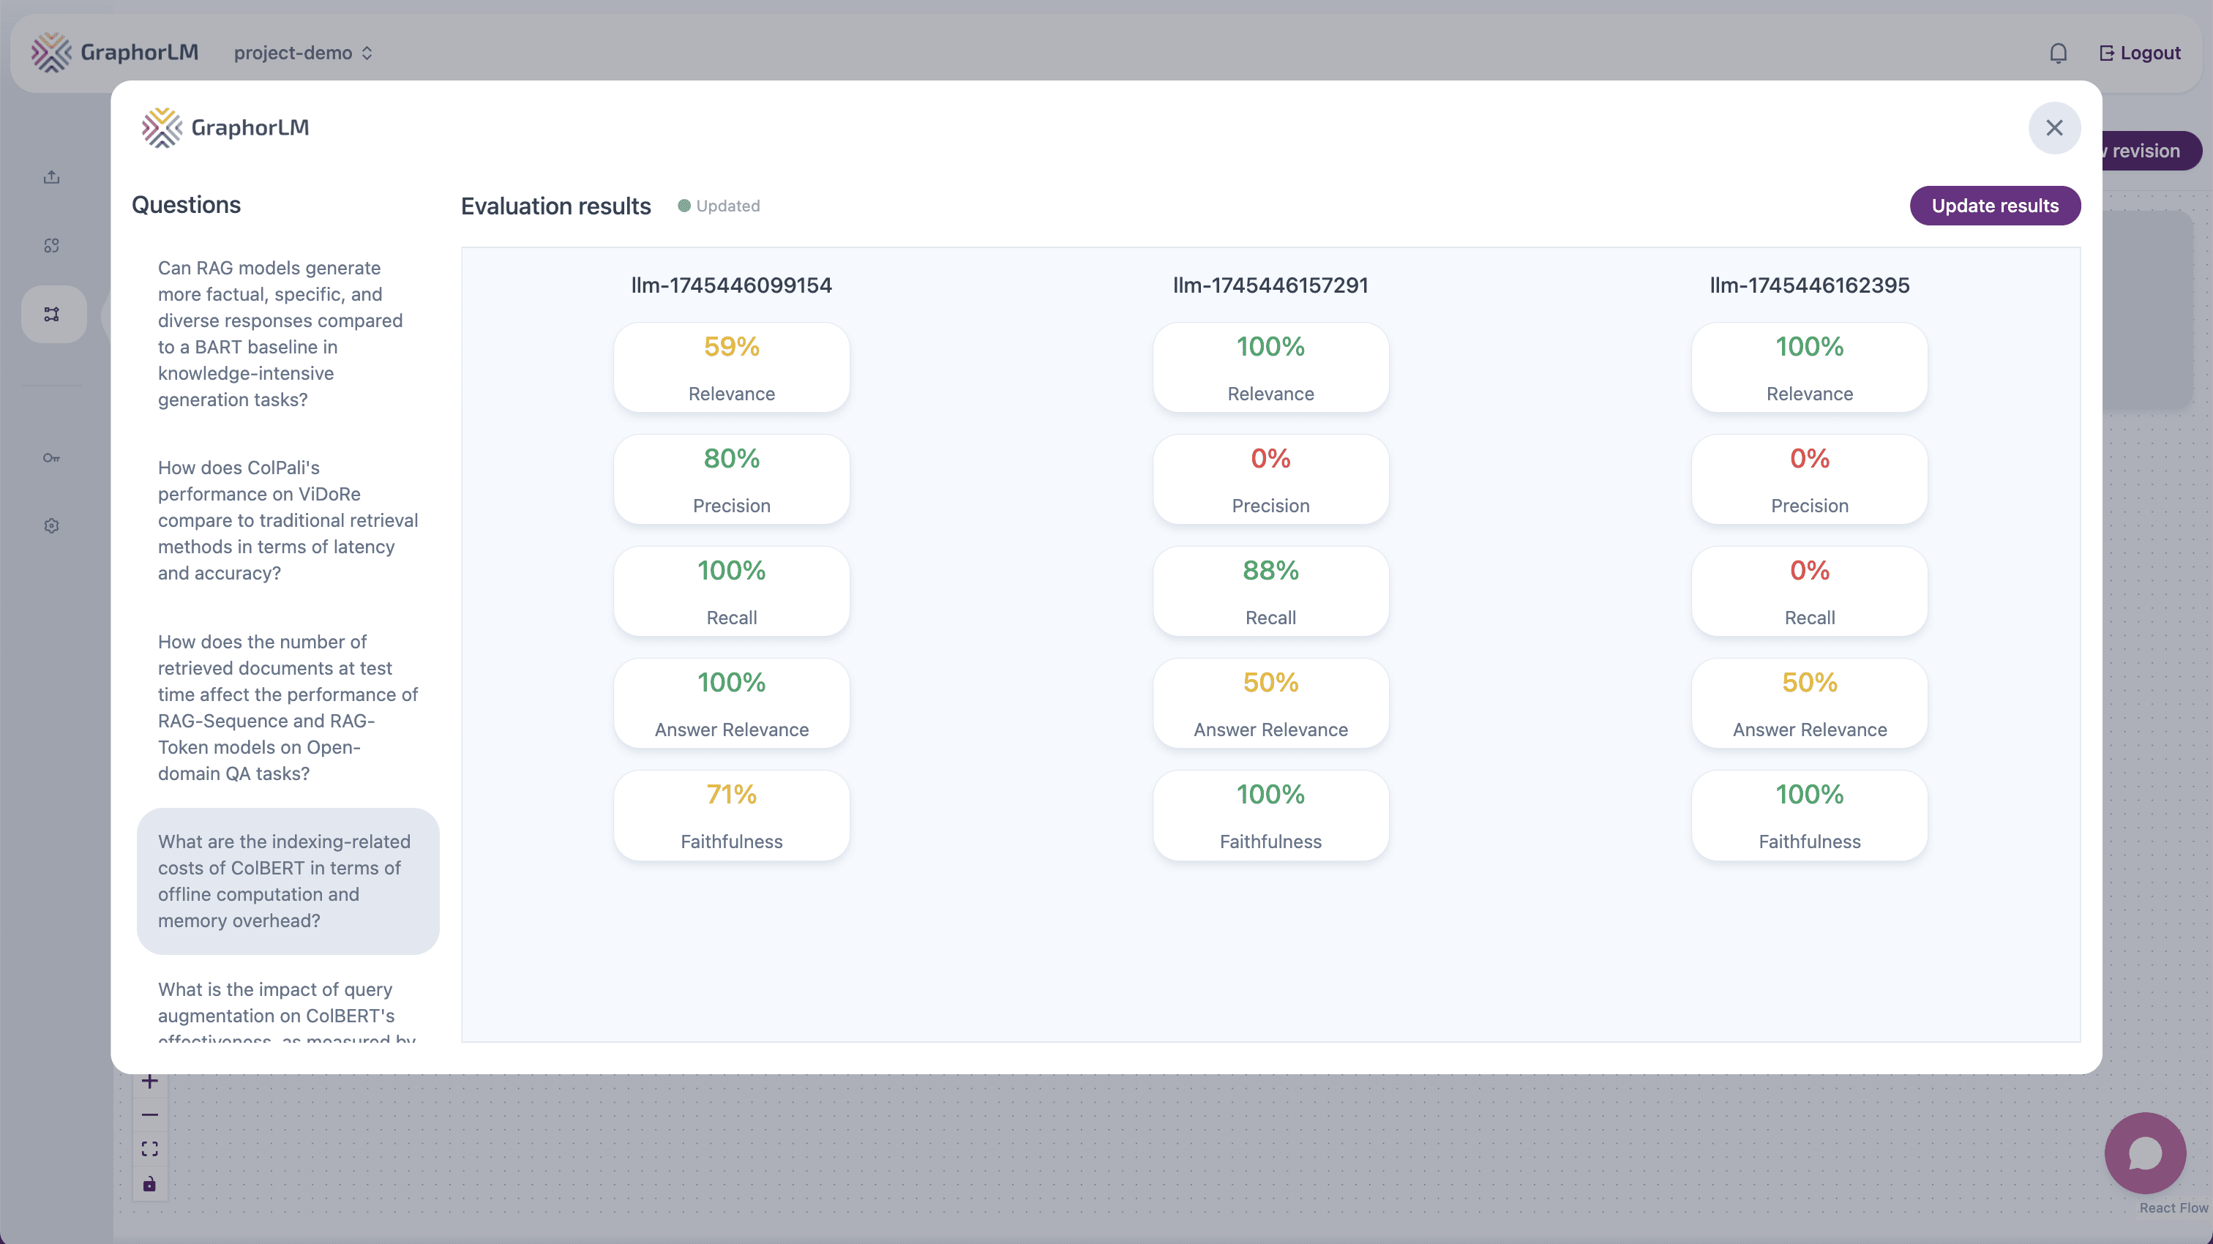Viewport: 2213px width, 1244px height.
Task: Click the Logout link
Action: point(2139,53)
